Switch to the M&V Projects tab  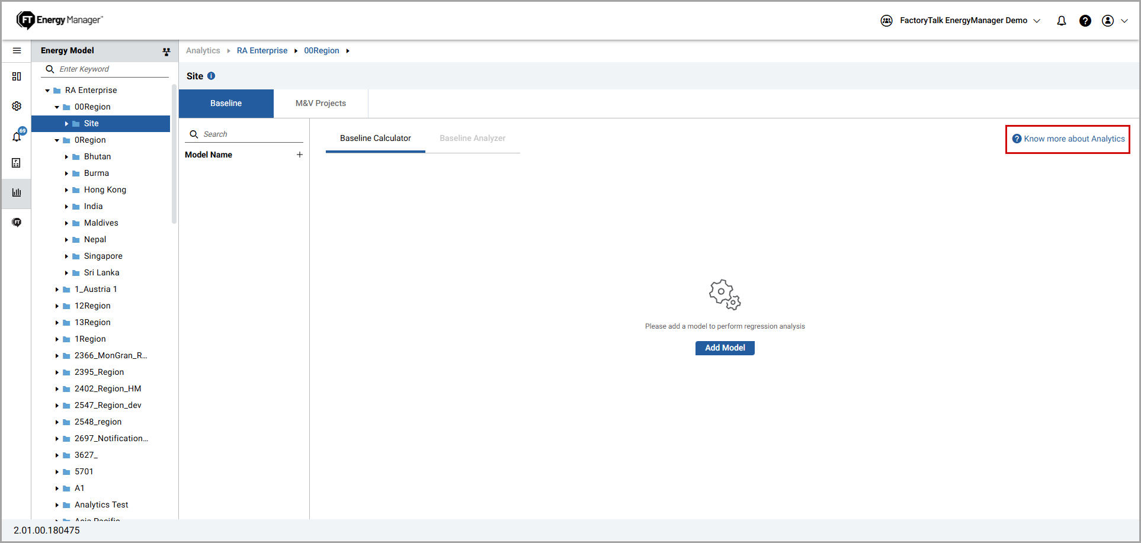click(x=320, y=103)
